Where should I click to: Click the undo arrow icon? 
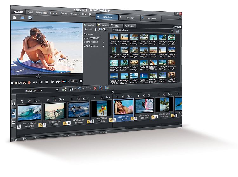[x=79, y=89]
